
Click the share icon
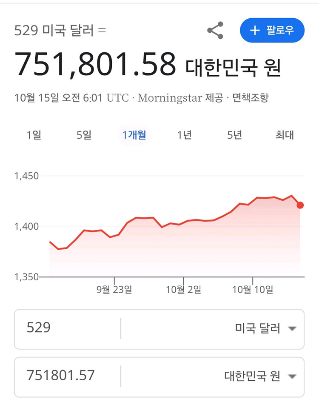tap(215, 31)
